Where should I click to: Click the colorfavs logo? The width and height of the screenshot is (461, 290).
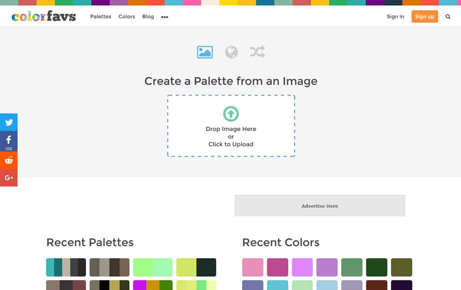(43, 16)
